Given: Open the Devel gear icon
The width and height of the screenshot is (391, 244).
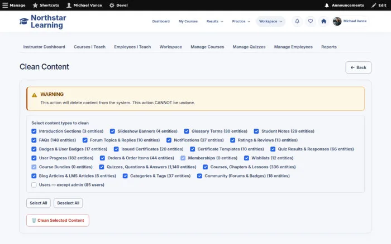Looking at the screenshot, I should (112, 5).
